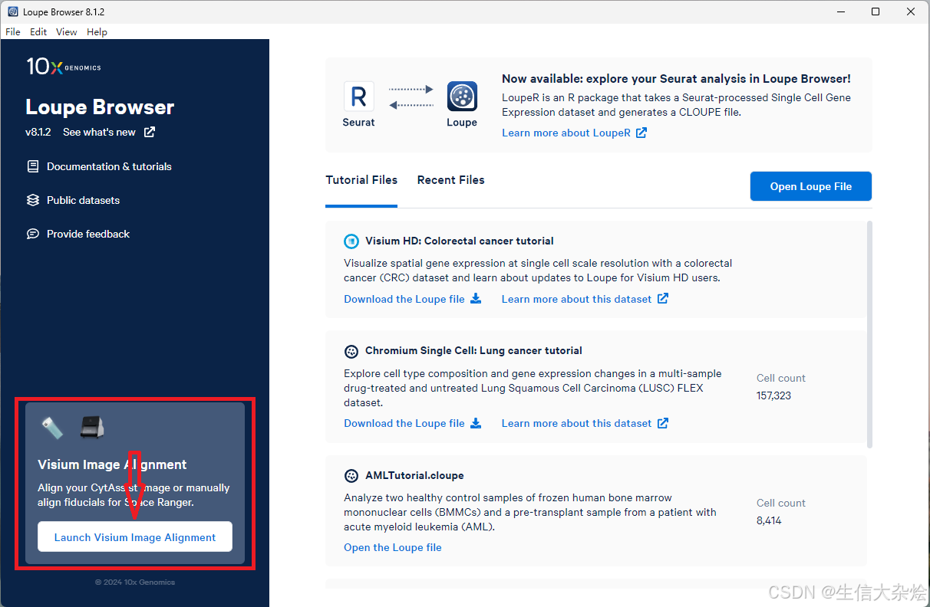Open the File menu
The image size is (930, 607).
(13, 31)
